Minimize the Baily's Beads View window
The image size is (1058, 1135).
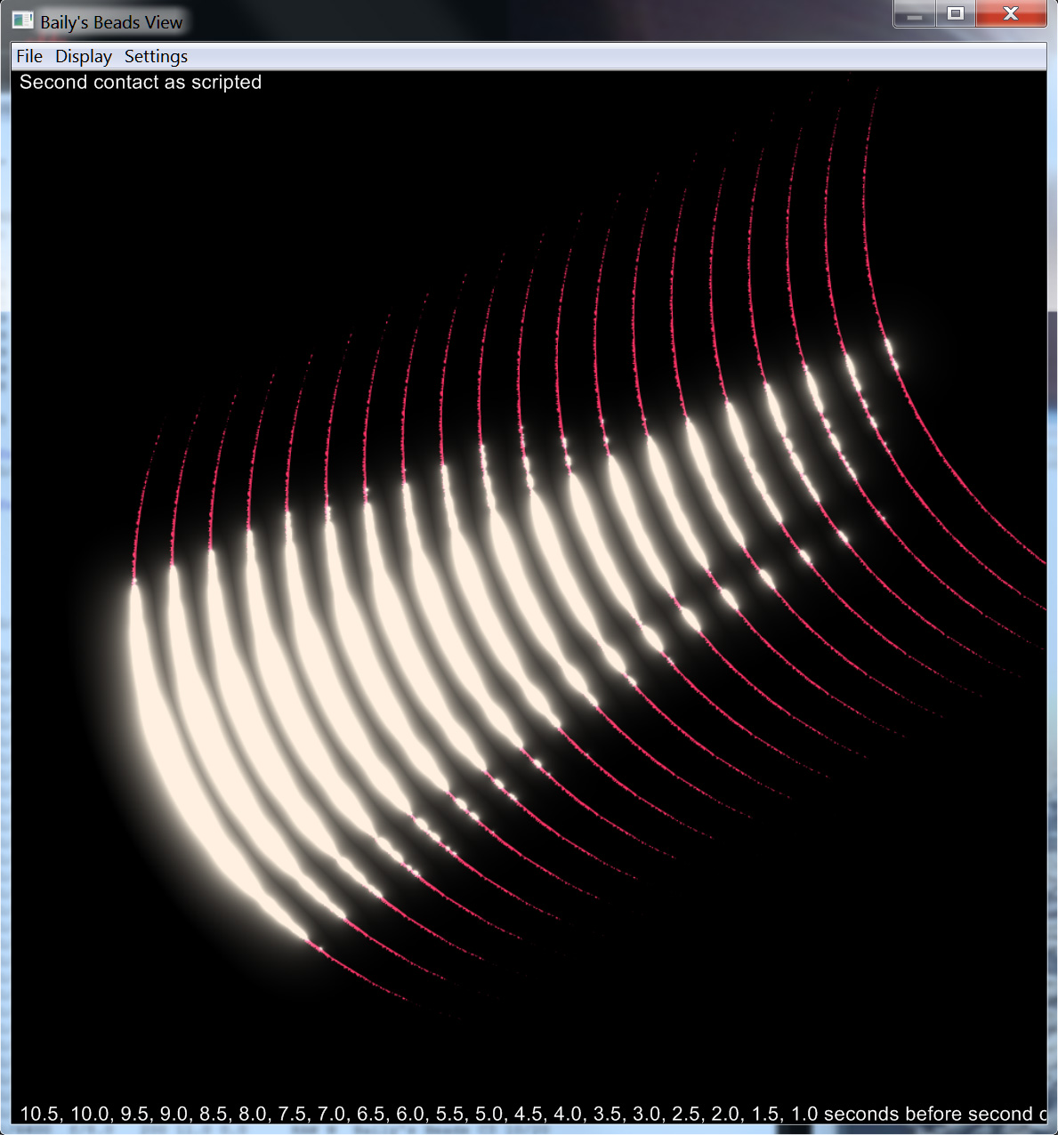tap(914, 14)
